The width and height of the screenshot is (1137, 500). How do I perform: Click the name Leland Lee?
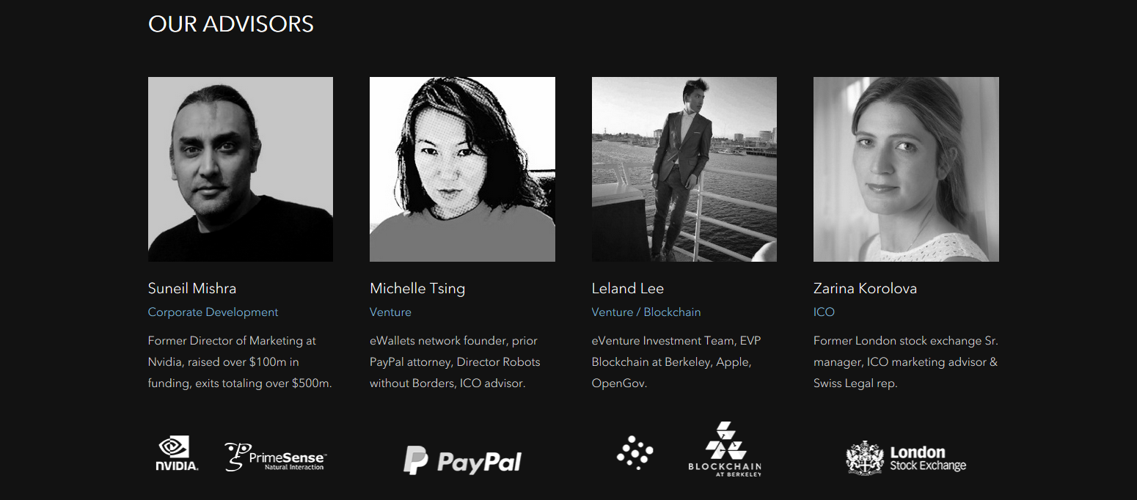pyautogui.click(x=628, y=288)
